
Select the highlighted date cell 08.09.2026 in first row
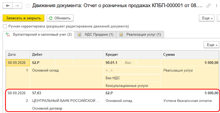18,63
